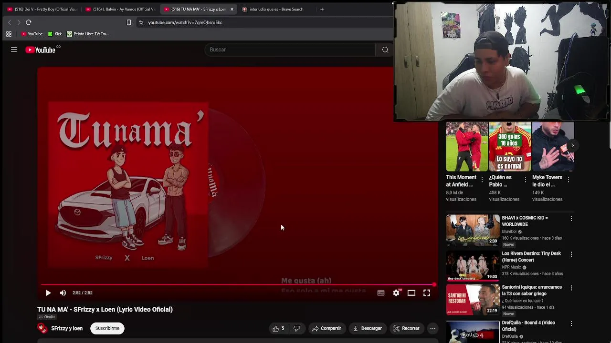Open options for DrefQuila Bound 4 video
The width and height of the screenshot is (611, 343).
[571, 323]
